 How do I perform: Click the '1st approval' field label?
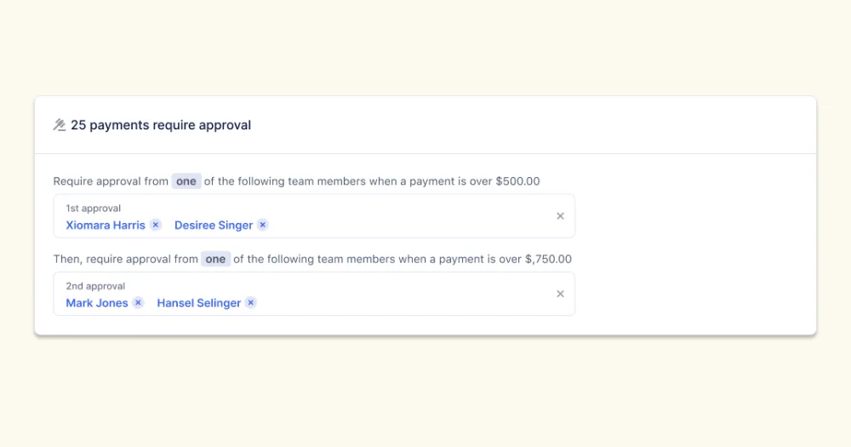94,208
